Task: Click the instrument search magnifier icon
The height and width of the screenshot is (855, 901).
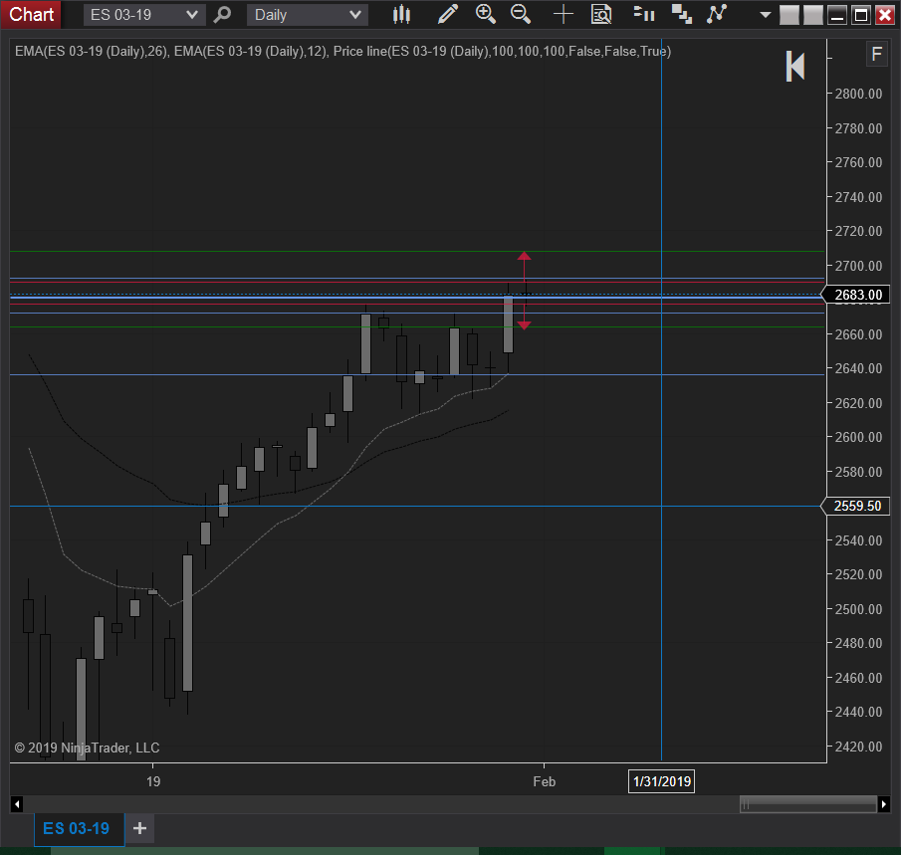Action: [222, 14]
